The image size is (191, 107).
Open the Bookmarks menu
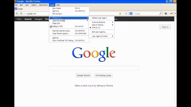[x=43, y=5]
